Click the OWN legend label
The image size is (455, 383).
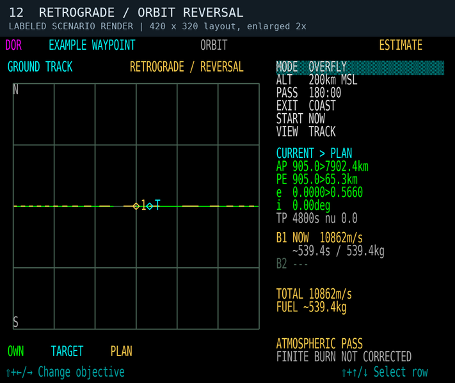coord(15,352)
